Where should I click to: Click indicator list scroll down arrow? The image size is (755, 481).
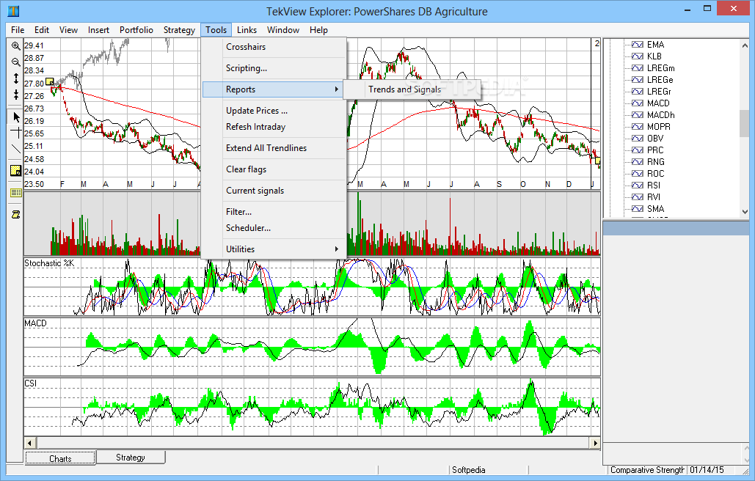click(x=745, y=212)
